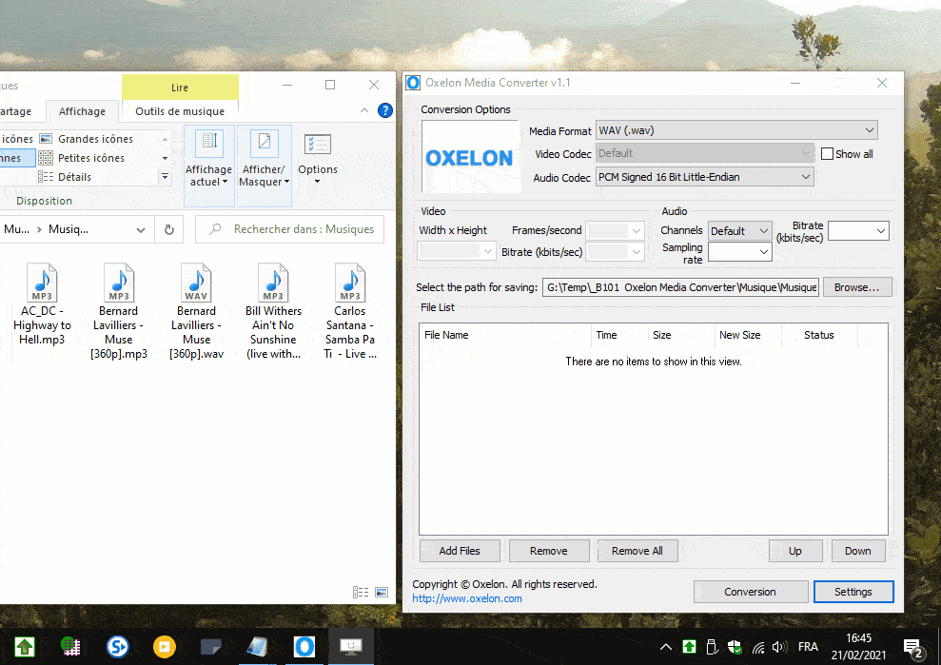941x665 pixels.
Task: Click the Explorer refresh icon
Action: pos(169,229)
